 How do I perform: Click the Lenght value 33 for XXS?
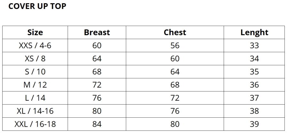[254, 45]
